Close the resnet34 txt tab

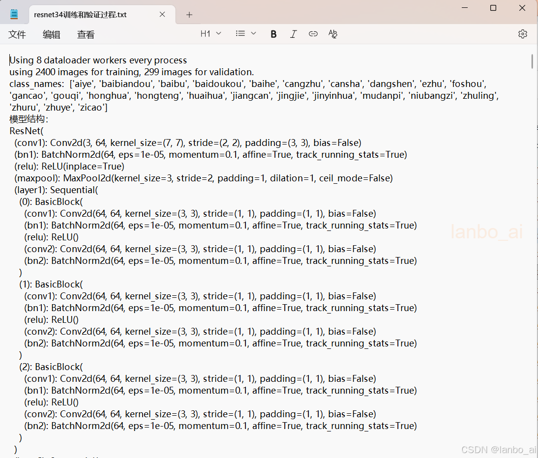pyautogui.click(x=162, y=14)
